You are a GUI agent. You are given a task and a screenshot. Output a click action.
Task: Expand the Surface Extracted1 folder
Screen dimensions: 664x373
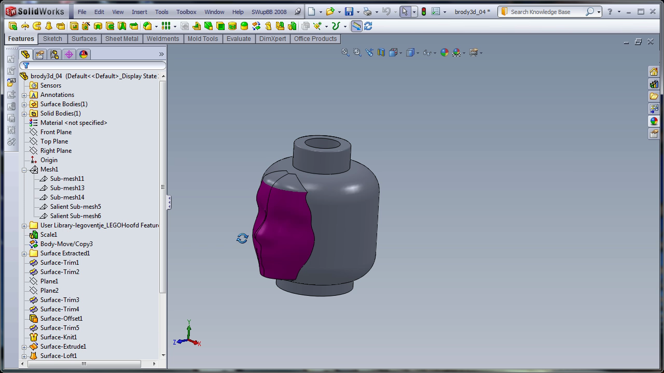tap(24, 253)
